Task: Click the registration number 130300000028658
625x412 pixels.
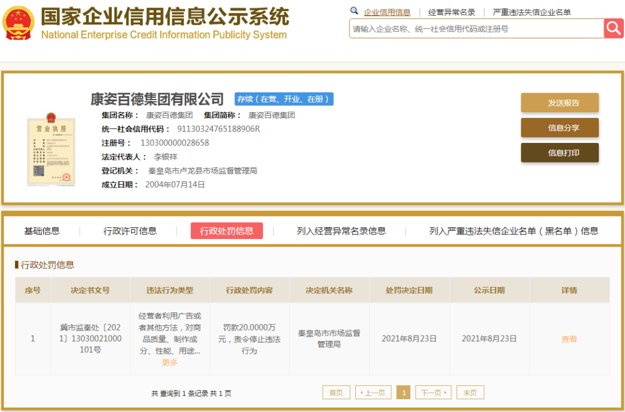Action: (175, 143)
